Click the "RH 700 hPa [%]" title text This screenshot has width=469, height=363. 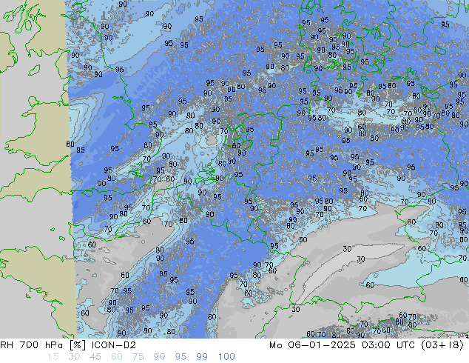coord(43,345)
